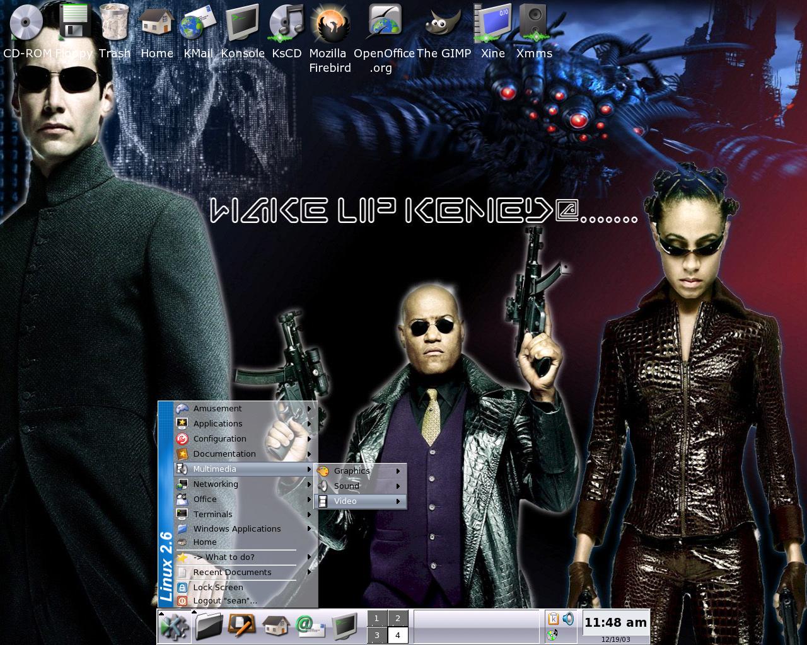Click the CD music note tray icon
This screenshot has height=645, width=807.
point(553,634)
